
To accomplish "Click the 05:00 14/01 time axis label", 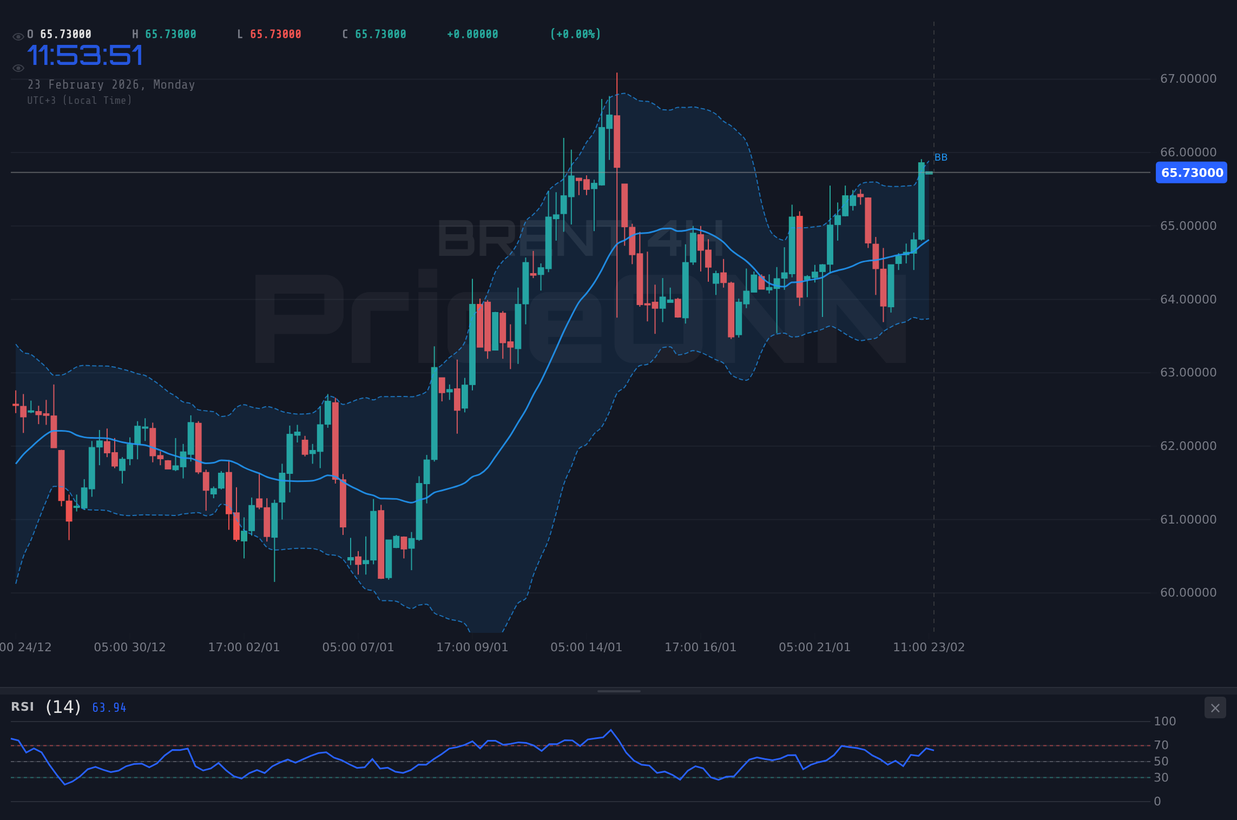I will pos(587,647).
